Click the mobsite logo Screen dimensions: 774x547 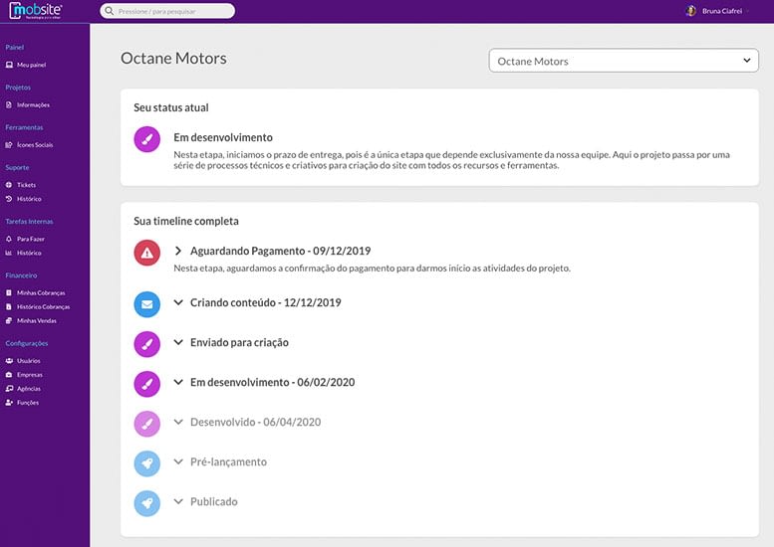point(36,11)
